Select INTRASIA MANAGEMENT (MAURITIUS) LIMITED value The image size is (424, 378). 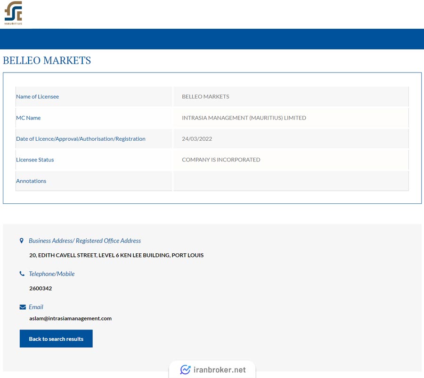coord(244,118)
